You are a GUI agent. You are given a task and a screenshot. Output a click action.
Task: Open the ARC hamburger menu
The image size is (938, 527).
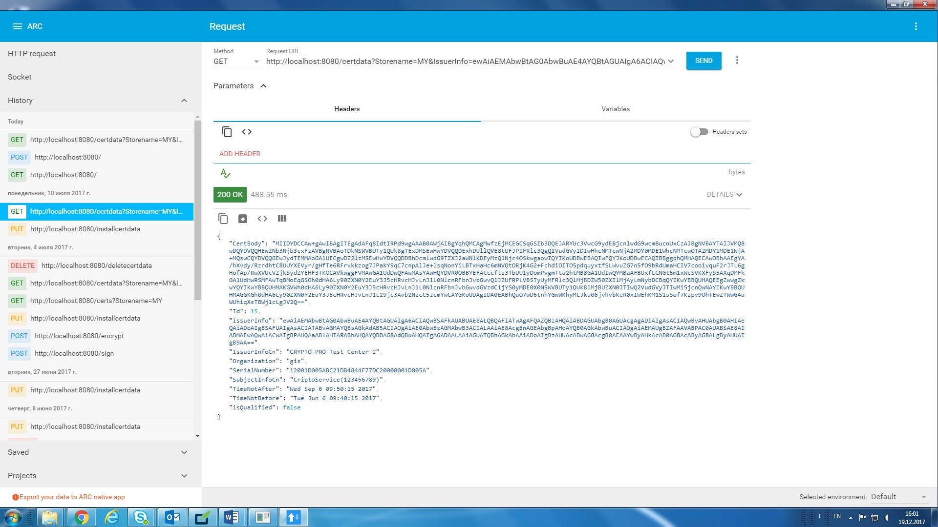pos(17,26)
